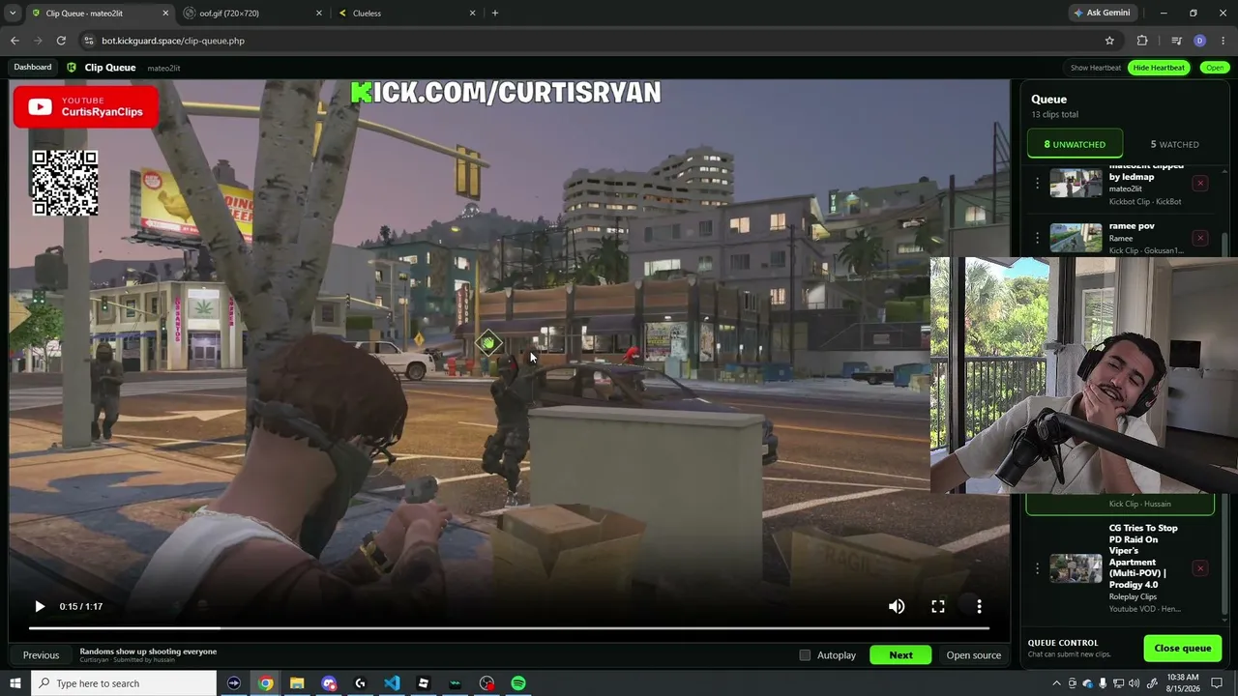The width and height of the screenshot is (1238, 696).
Task: Click the 'Randoms show up shooting everyone' title
Action: (148, 652)
